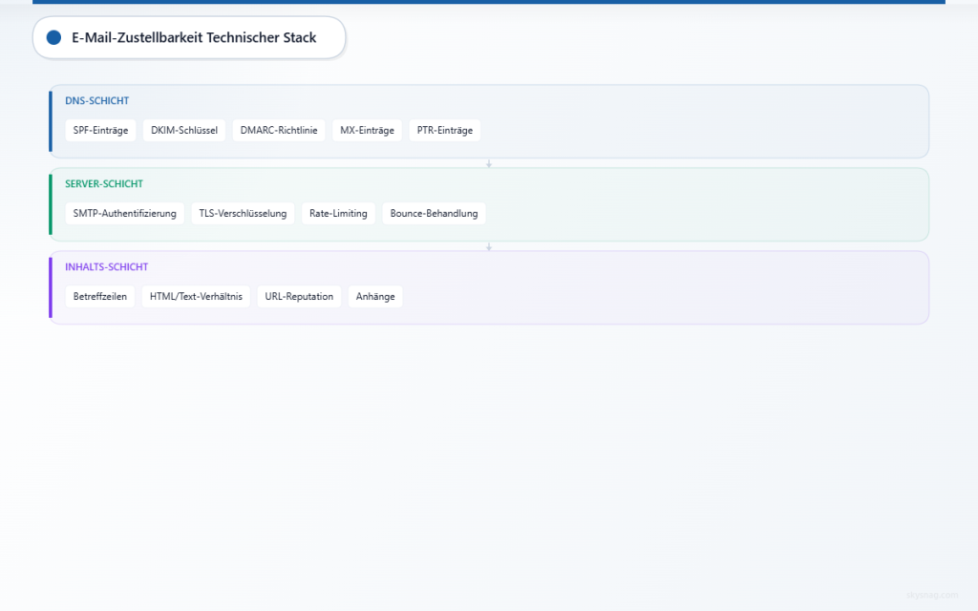Click the MX-Einträge chip
This screenshot has width=978, height=611.
[x=367, y=131]
